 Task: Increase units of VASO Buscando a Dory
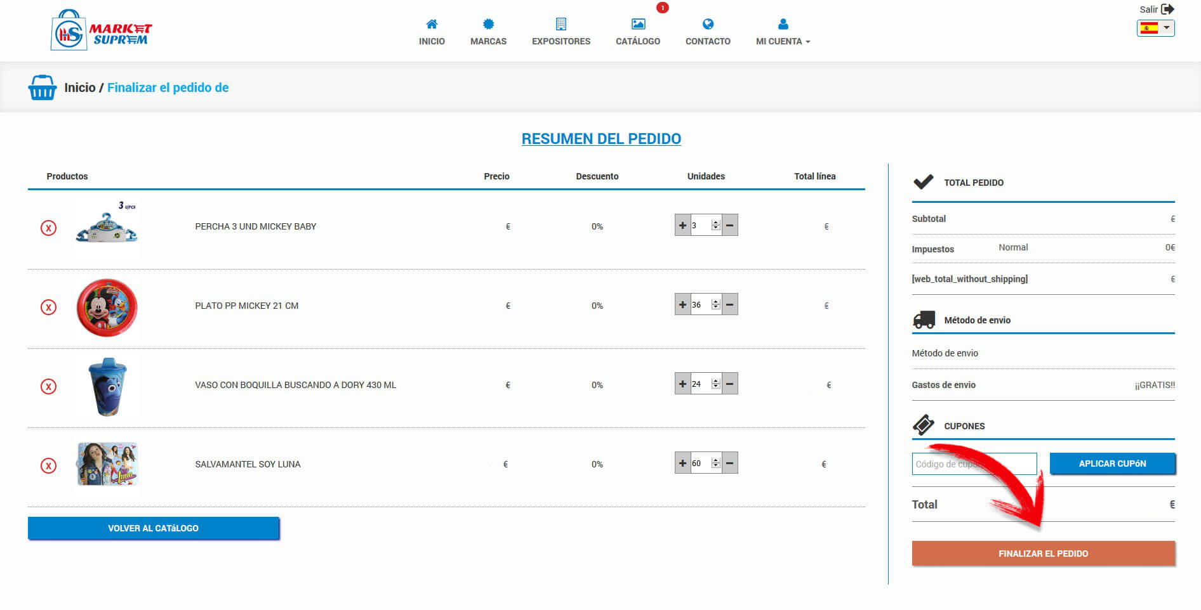682,384
